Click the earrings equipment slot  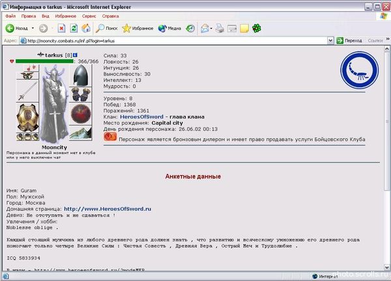(x=31, y=68)
